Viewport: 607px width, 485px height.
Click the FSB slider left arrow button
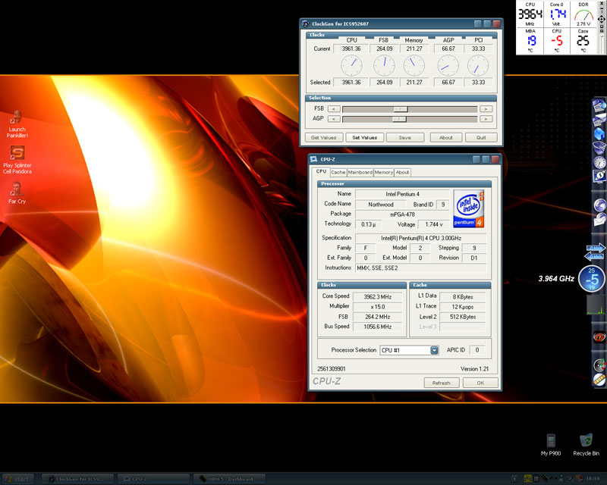point(334,109)
